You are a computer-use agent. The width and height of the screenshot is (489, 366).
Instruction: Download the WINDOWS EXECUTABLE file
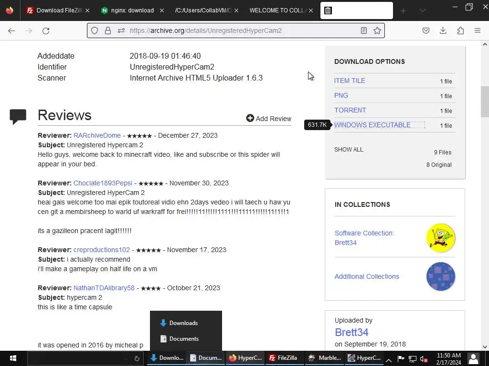click(x=372, y=125)
